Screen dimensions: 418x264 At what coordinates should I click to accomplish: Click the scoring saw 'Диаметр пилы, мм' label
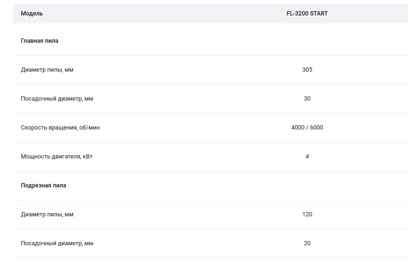(47, 215)
